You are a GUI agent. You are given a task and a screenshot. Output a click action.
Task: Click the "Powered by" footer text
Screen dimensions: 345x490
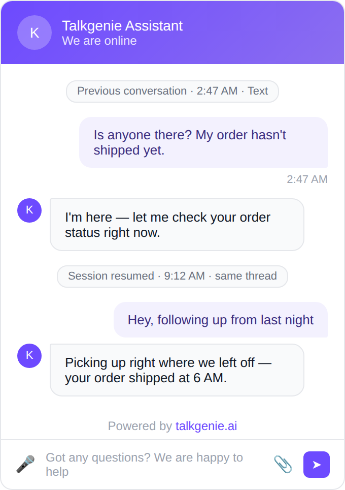coord(140,426)
